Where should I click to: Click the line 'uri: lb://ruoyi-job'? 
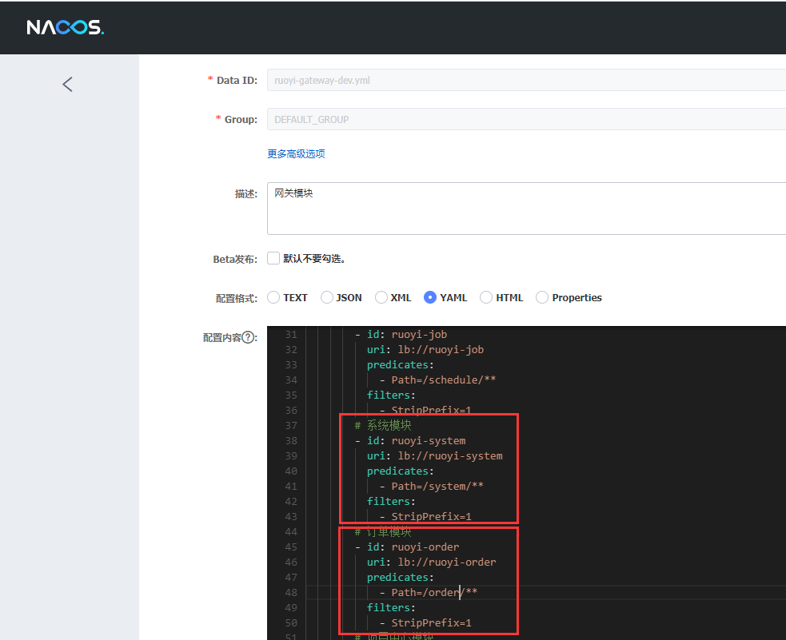(425, 349)
